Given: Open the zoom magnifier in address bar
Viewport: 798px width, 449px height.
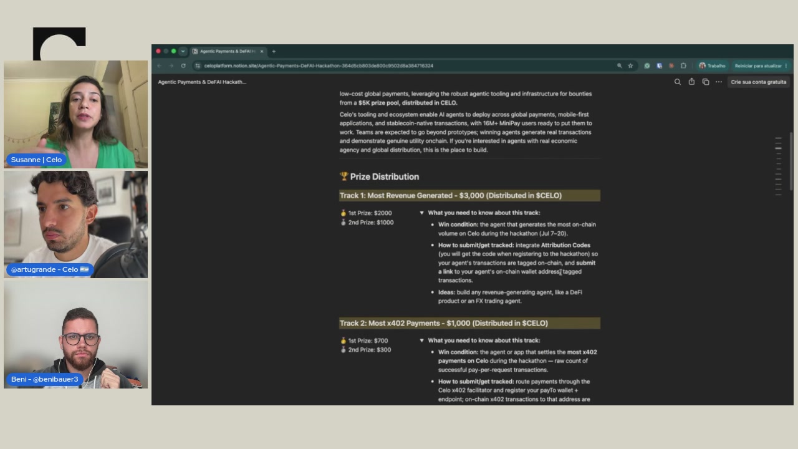Looking at the screenshot, I should tap(619, 65).
